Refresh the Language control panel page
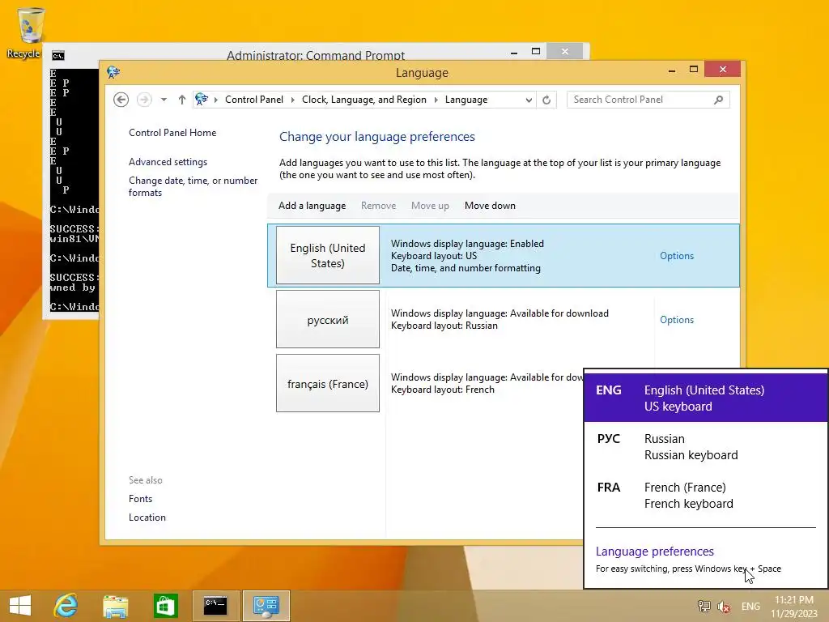829x622 pixels. (x=546, y=100)
